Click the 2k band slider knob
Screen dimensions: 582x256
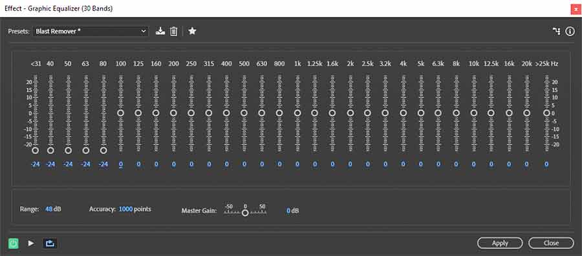pyautogui.click(x=350, y=113)
